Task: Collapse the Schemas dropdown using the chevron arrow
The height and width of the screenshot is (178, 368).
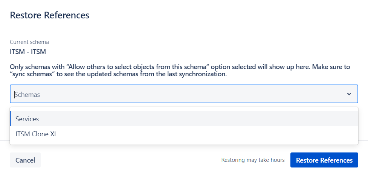Action: 349,94
